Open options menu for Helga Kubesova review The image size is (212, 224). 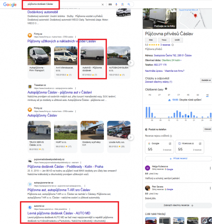coord(210,168)
